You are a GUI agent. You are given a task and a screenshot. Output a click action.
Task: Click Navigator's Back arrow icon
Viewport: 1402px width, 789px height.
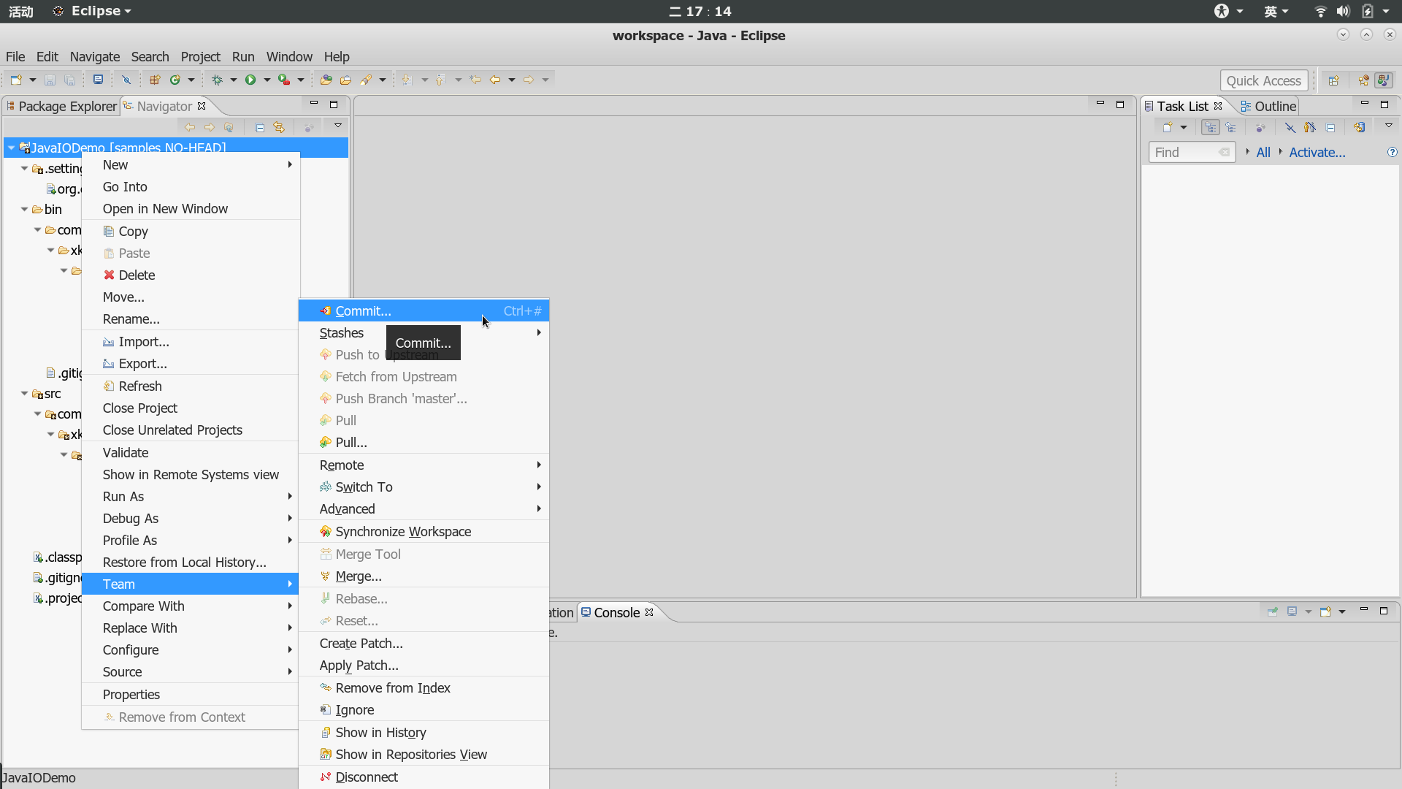point(190,127)
